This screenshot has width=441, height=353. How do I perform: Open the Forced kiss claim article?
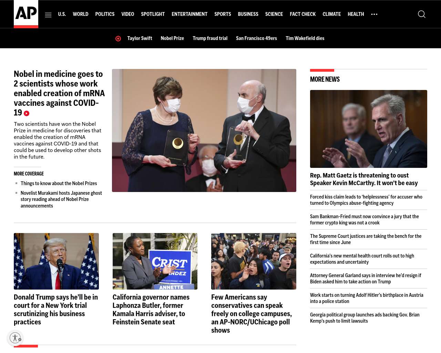[x=366, y=200]
